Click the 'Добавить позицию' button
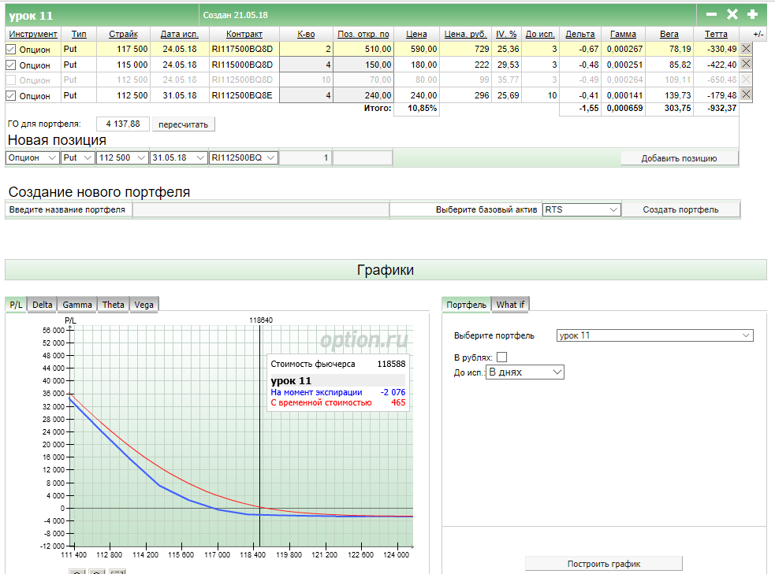775x574 pixels. tap(678, 158)
